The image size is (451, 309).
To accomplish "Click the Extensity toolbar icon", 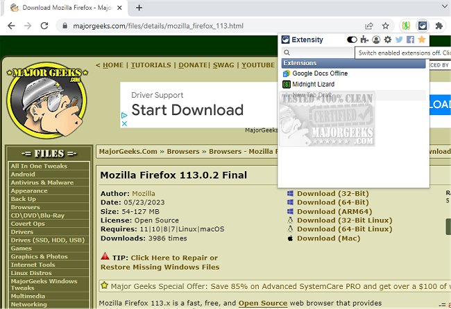I will coord(423,26).
